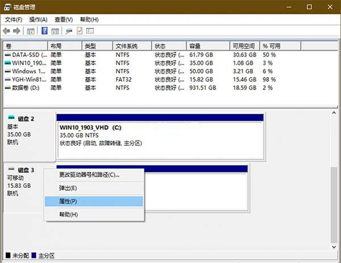This screenshot has height=263, width=341.
Task: Open the blue Help question mark icon
Action: point(44,31)
